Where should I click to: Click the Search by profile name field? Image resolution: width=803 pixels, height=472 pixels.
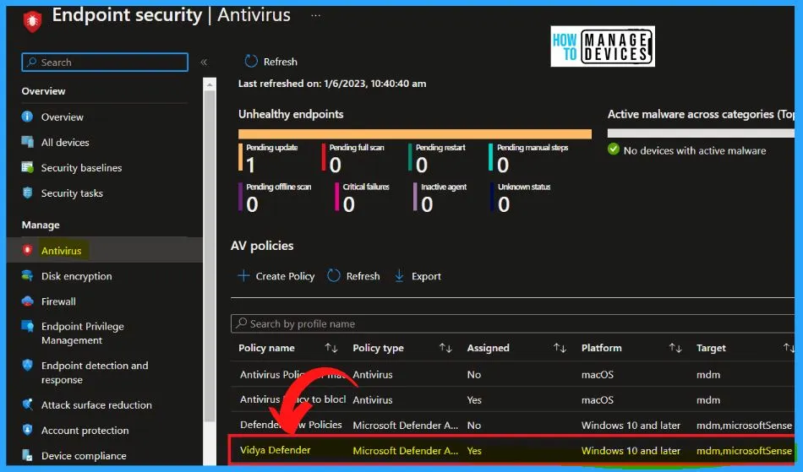point(512,323)
